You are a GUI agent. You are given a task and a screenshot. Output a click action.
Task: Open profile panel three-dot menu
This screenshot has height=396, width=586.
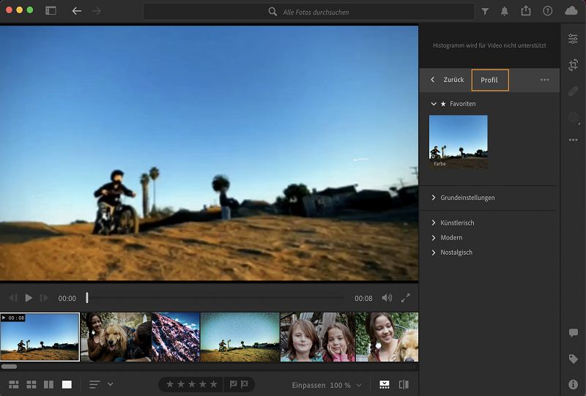click(x=544, y=80)
